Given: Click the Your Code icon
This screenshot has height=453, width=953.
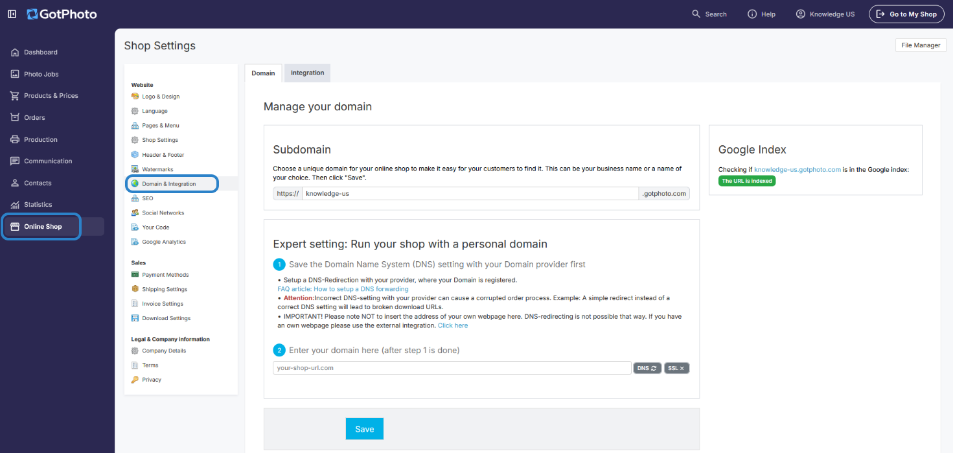Looking at the screenshot, I should 135,227.
